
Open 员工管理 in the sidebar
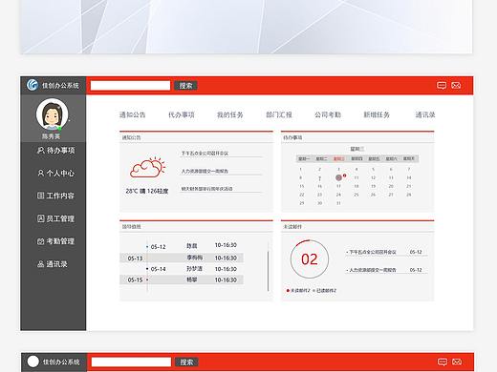55,218
